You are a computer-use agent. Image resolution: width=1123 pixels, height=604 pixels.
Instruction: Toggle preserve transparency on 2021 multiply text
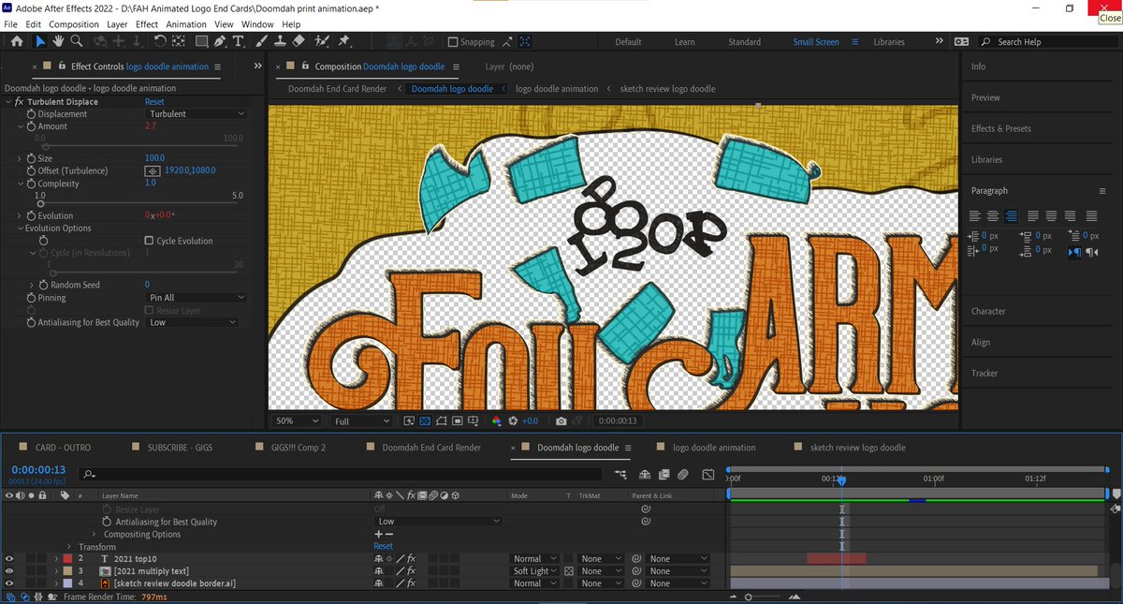coord(568,571)
